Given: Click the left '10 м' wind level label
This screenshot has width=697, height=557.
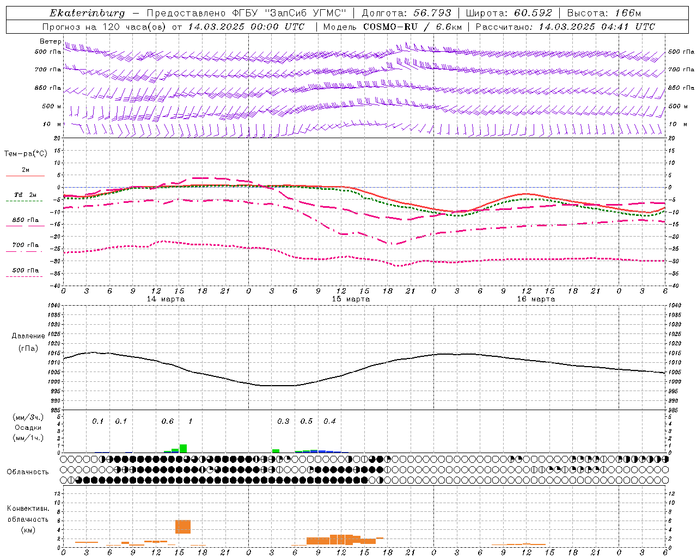Looking at the screenshot, I should click(52, 124).
